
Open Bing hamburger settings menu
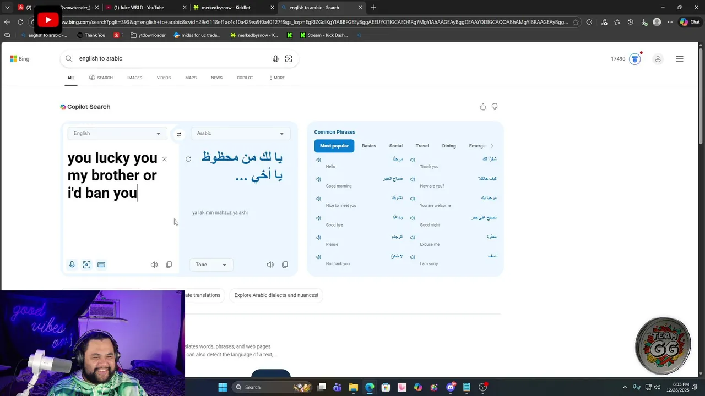click(680, 59)
